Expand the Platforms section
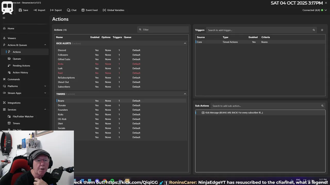Viewport: 330px width, 185px height. pos(24,86)
